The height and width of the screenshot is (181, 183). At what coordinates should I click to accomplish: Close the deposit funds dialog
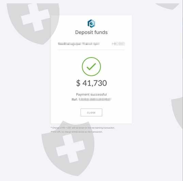point(91,113)
